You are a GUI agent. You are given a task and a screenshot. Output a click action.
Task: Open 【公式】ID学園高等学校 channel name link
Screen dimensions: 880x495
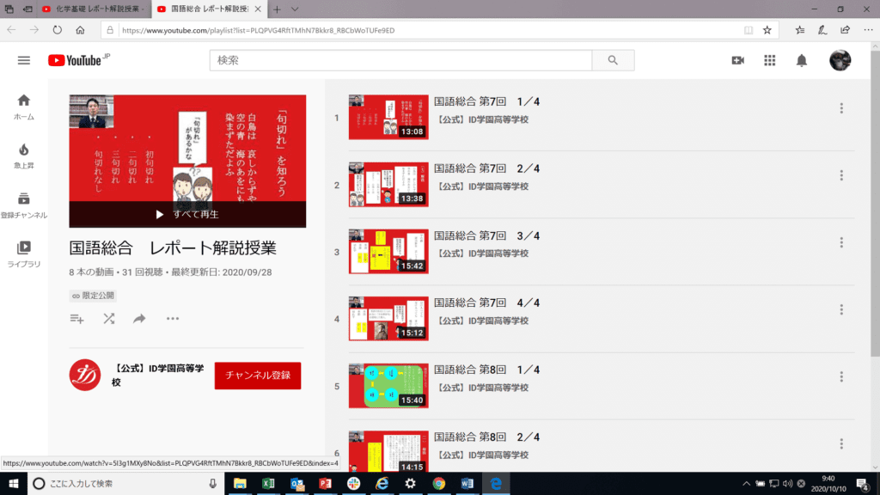point(158,375)
